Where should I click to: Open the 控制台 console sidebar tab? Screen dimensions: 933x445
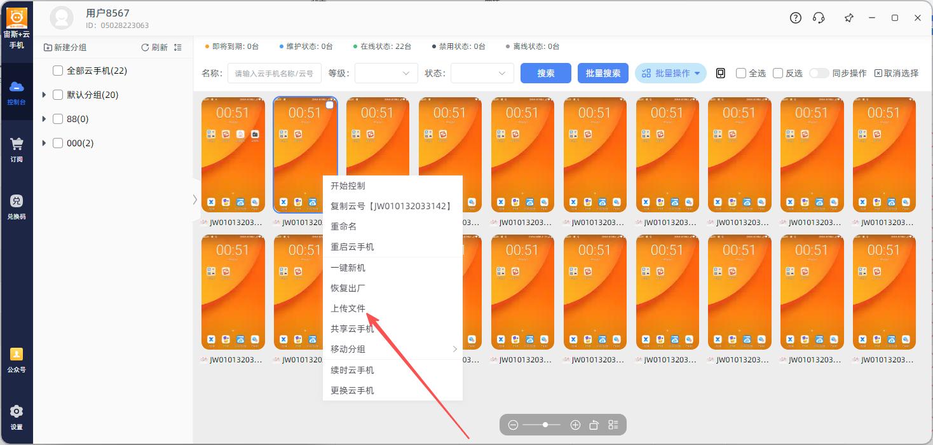tap(17, 93)
